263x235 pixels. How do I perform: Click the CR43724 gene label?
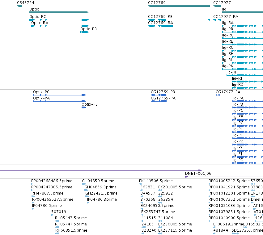(x=25, y=3)
